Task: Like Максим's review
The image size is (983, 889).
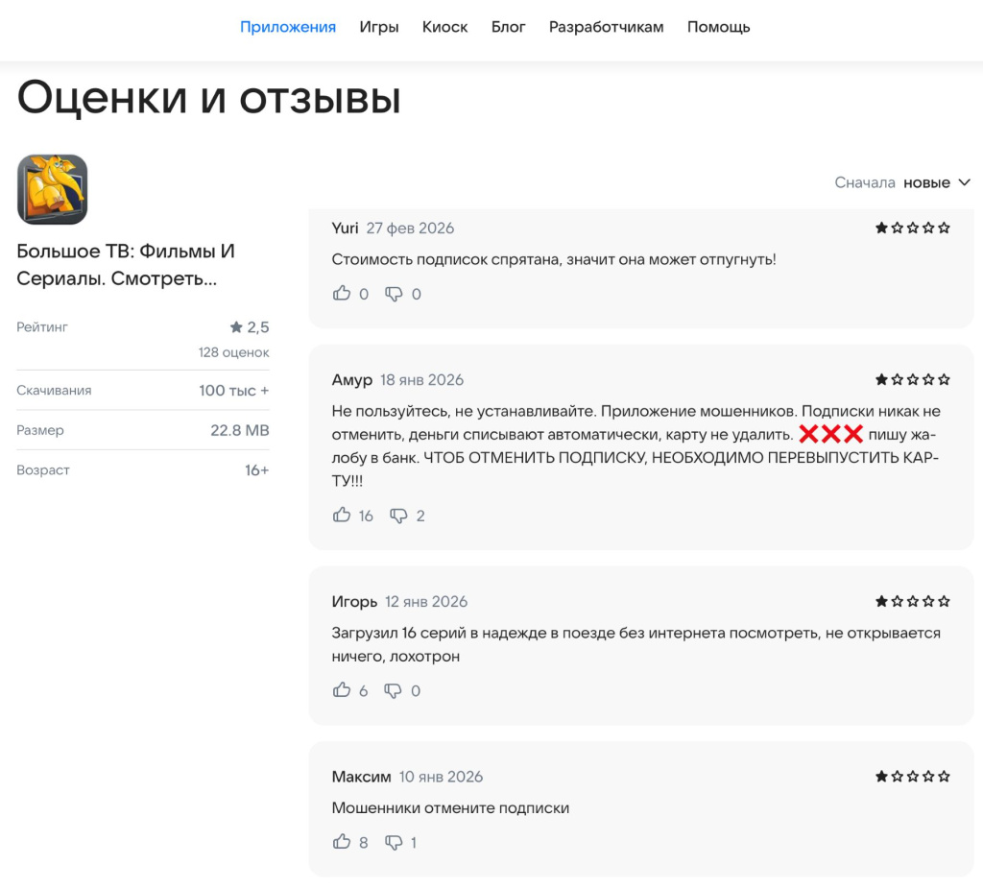Action: (342, 842)
